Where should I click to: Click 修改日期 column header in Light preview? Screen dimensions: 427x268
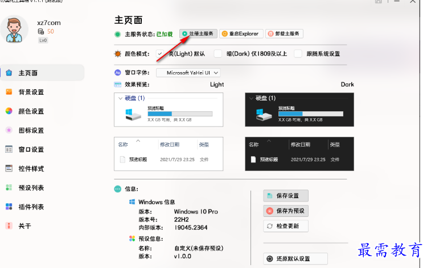(x=170, y=144)
